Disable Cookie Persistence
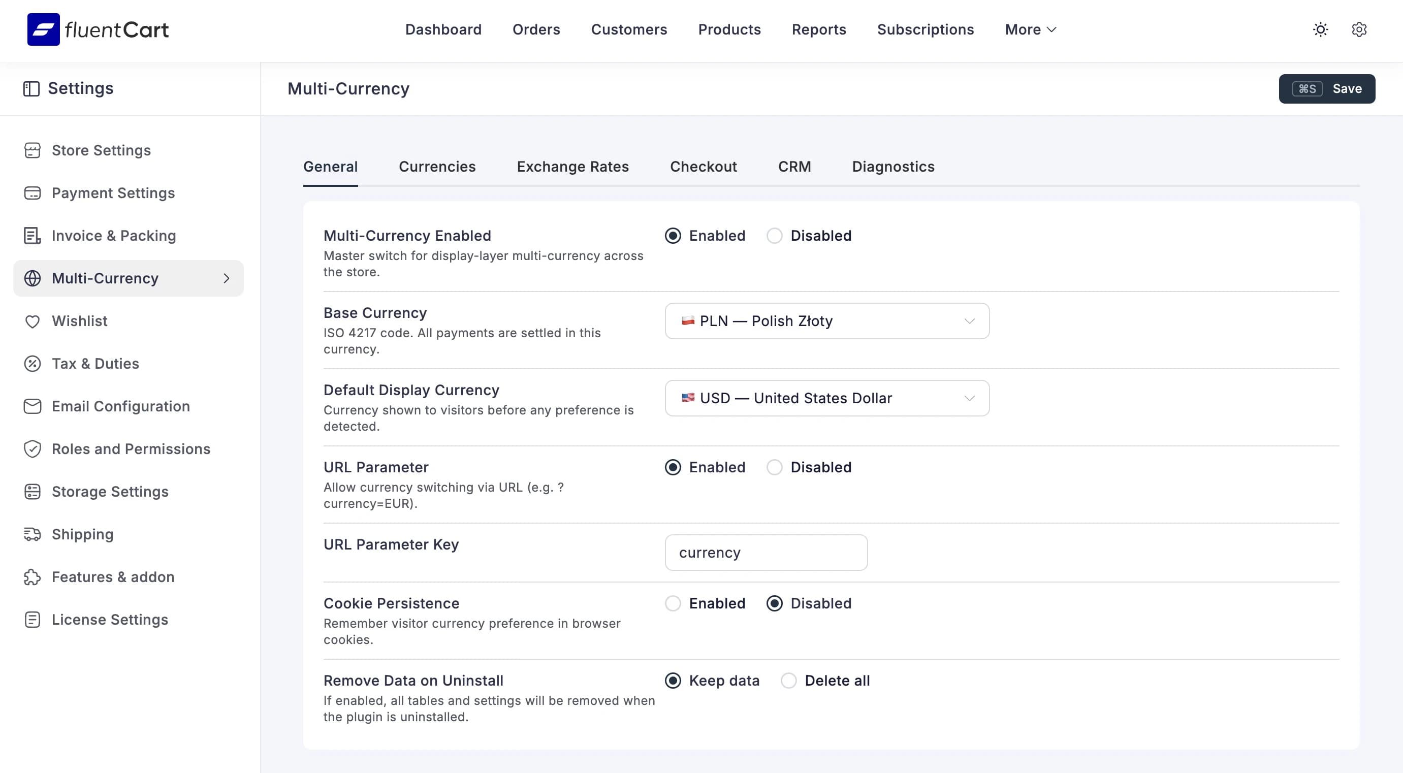This screenshot has height=773, width=1403. pos(775,603)
